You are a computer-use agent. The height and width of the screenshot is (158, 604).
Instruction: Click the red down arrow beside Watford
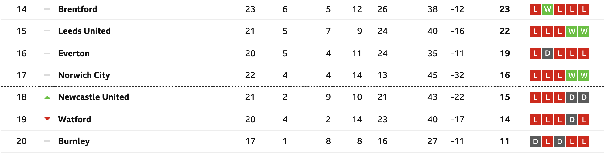[47, 119]
